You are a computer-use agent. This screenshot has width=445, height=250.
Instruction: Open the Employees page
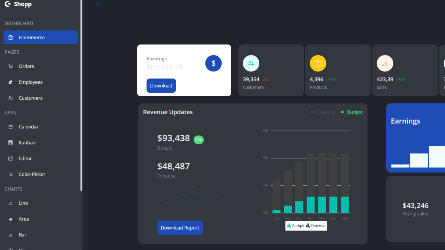point(30,82)
